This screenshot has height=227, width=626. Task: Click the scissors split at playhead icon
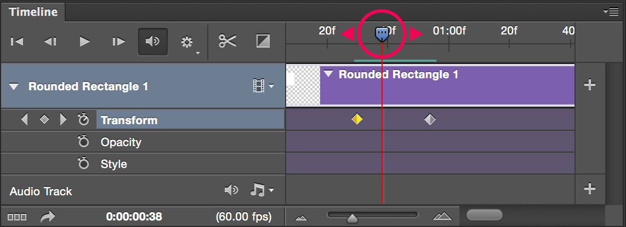click(227, 42)
